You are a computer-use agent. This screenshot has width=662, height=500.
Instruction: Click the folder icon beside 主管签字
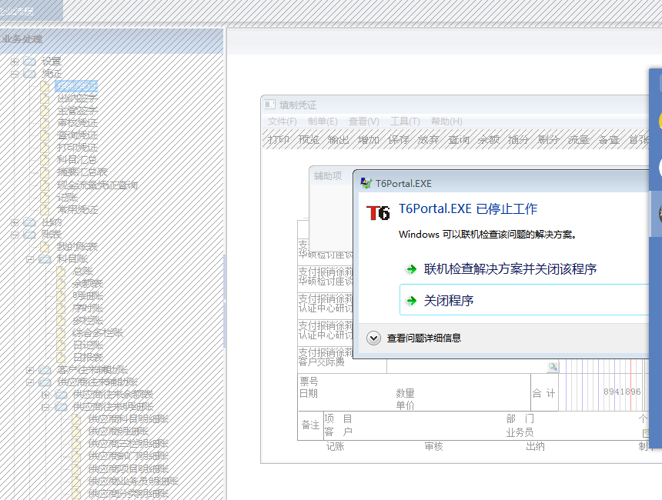coord(45,111)
